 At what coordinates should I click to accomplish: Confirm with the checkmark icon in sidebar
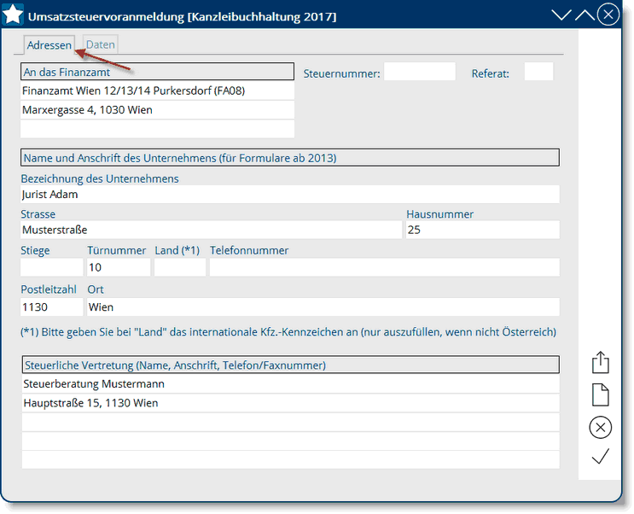tap(601, 458)
